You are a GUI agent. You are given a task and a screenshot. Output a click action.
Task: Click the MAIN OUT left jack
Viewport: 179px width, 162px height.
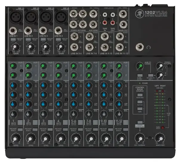(123, 14)
